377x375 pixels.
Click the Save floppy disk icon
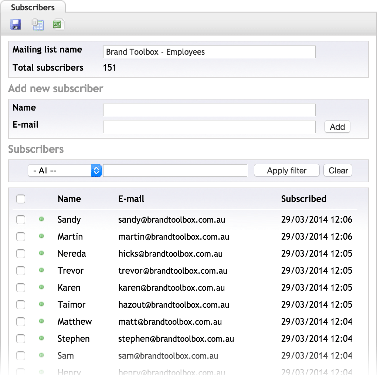(x=16, y=25)
